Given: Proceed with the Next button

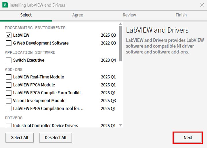Looking at the screenshot, I should (188, 138).
